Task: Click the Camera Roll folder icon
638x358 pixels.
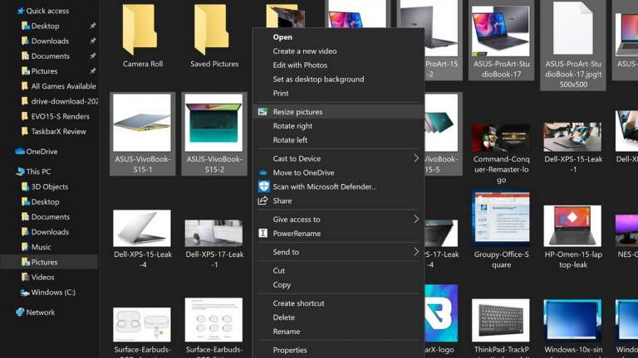Action: coord(140,30)
